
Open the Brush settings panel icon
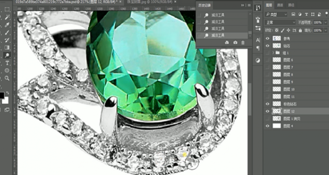pos(258,28)
